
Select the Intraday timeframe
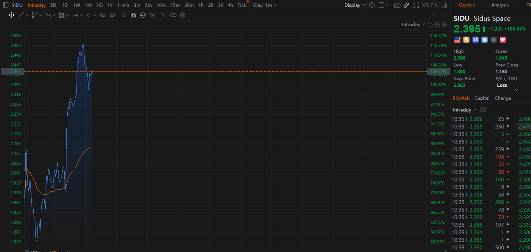pos(36,5)
